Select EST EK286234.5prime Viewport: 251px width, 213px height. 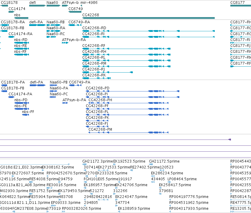pyautogui.click(x=153, y=176)
